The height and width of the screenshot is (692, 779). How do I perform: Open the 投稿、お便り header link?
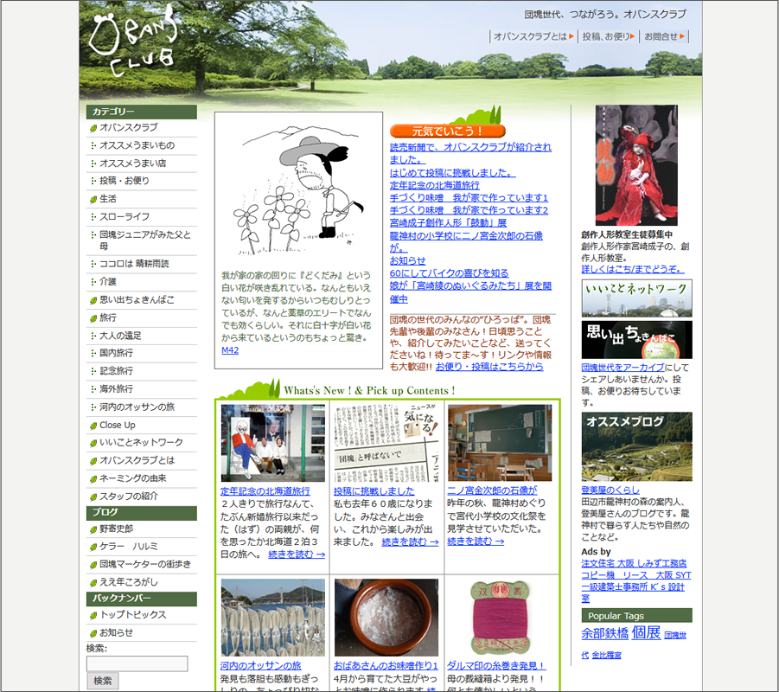pos(608,36)
